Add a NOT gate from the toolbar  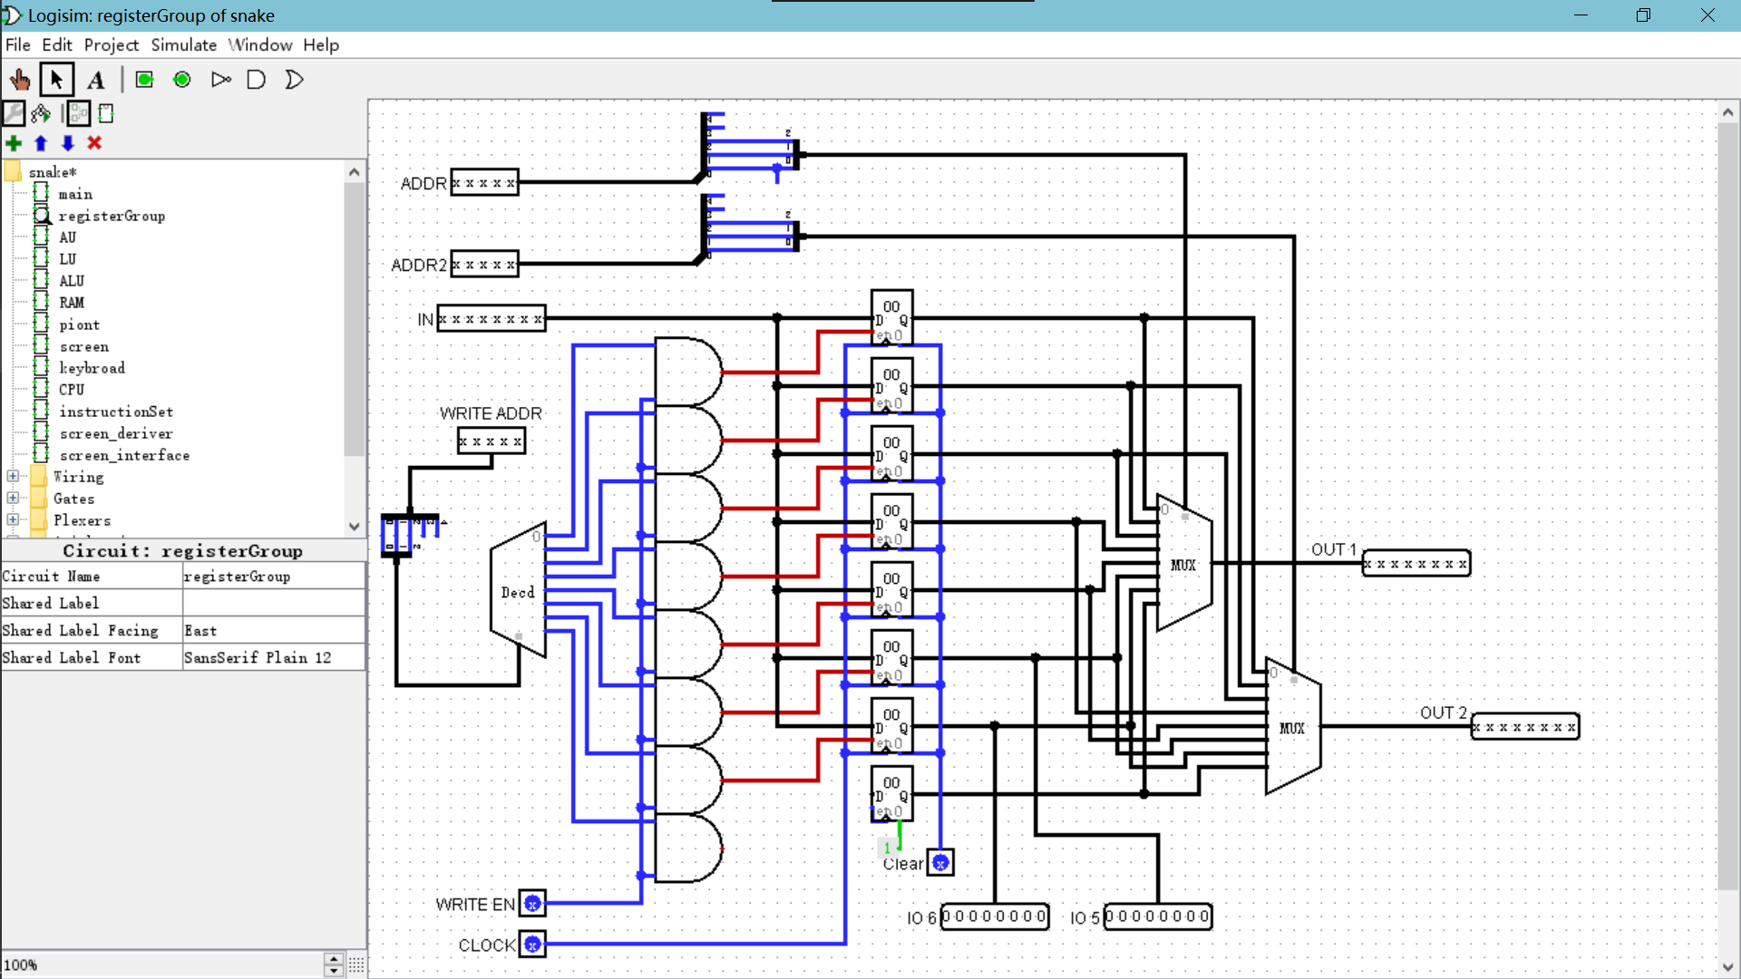[x=220, y=80]
